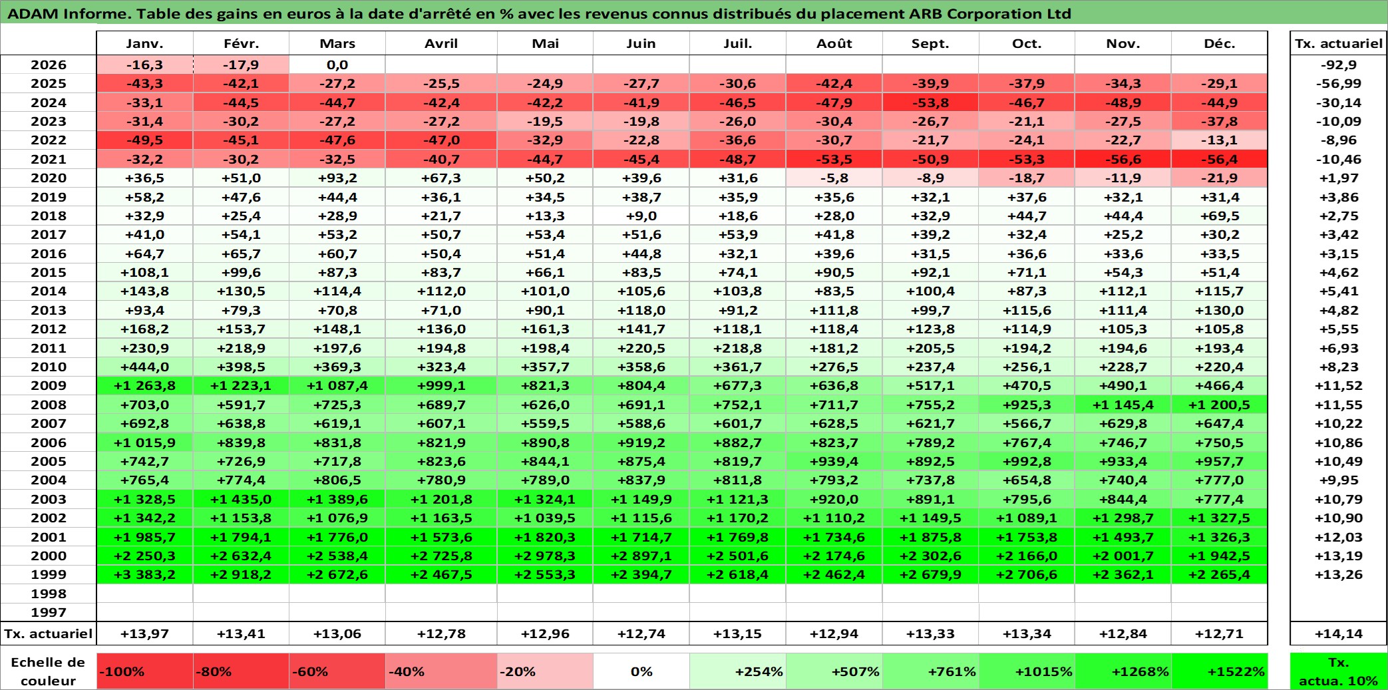Select the cell showing +992,8
The image size is (1388, 690).
[x=1027, y=461]
